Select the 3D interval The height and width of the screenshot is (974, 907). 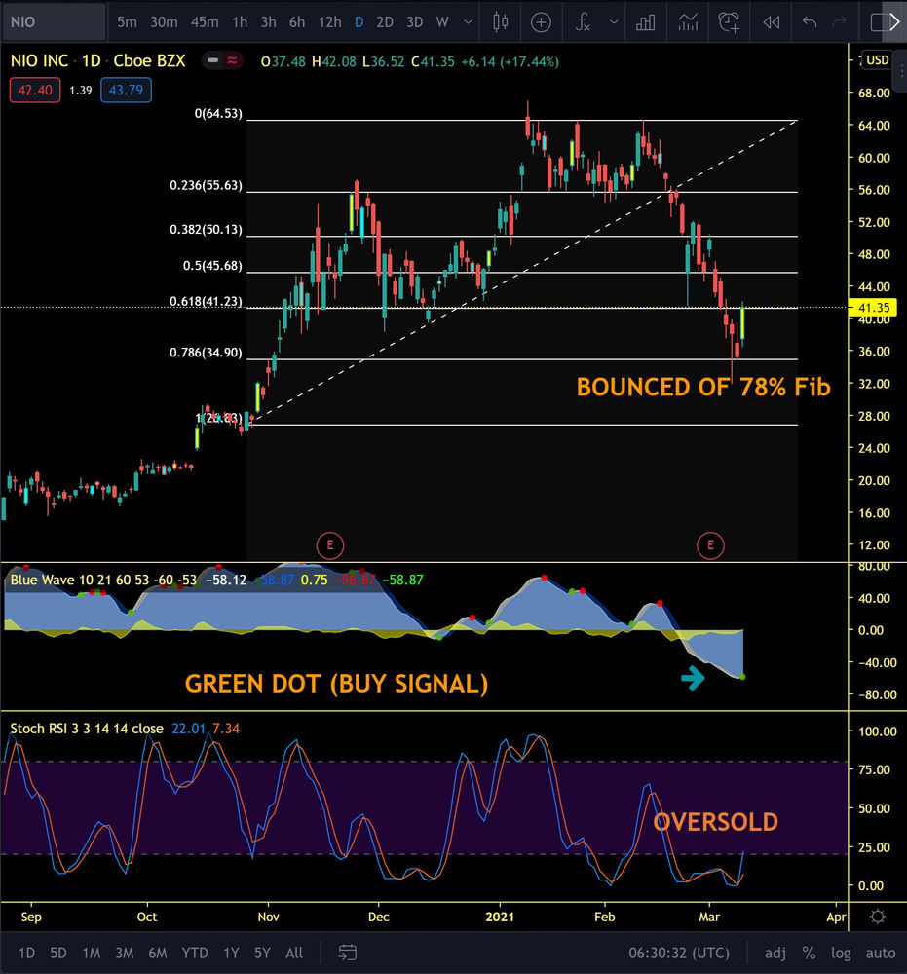[414, 22]
